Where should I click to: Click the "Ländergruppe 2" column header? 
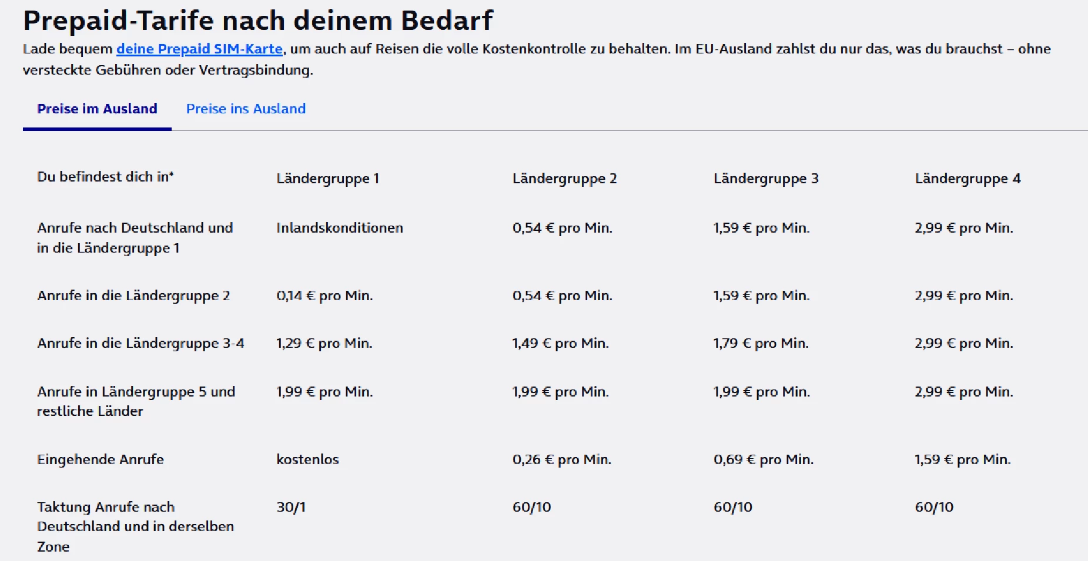(564, 179)
